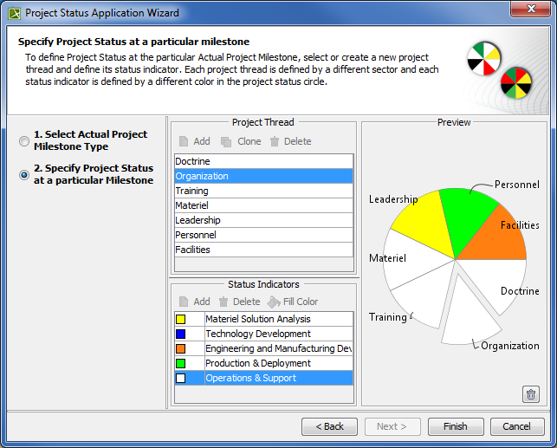Click the blue Technology Development swatch
This screenshot has width=557, height=448.
point(181,334)
